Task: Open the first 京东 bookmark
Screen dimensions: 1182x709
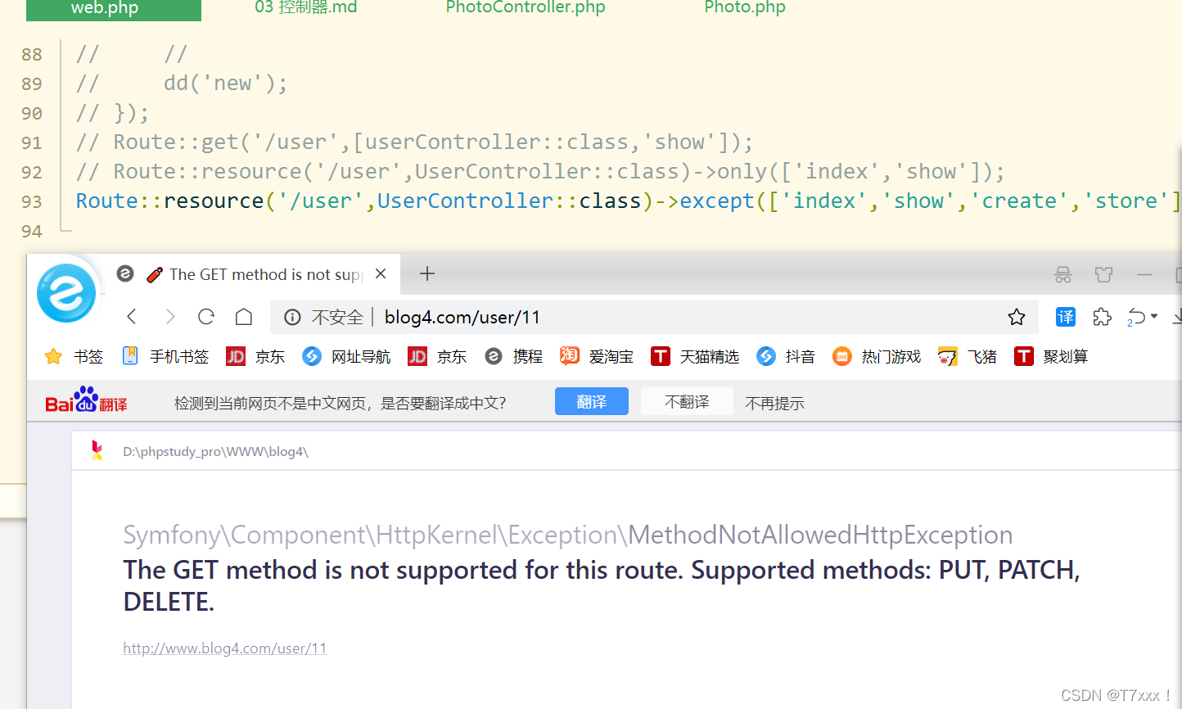Action: (x=255, y=357)
